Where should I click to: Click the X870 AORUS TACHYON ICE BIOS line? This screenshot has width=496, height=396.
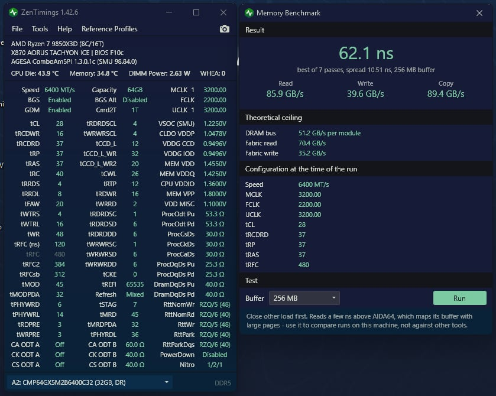coord(67,53)
